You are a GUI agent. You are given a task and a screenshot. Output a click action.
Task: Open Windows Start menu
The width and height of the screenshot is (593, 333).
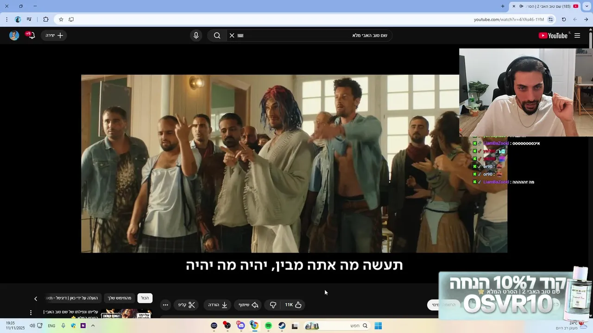click(378, 326)
